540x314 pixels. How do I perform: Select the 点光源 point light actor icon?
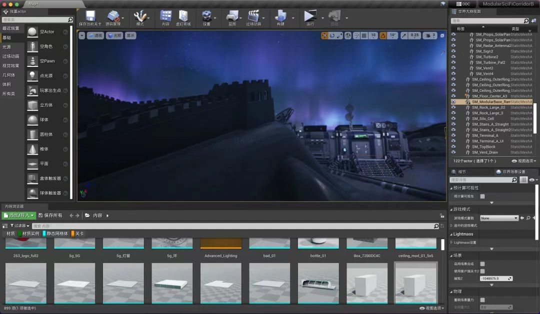[32, 76]
